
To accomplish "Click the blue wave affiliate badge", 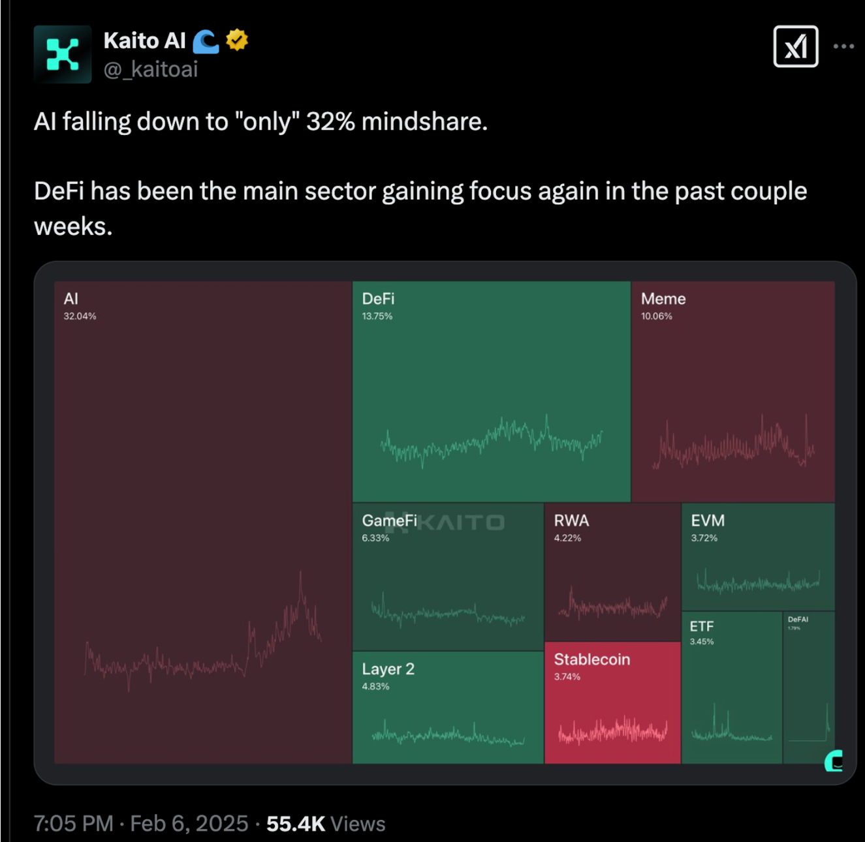I will click(x=206, y=41).
